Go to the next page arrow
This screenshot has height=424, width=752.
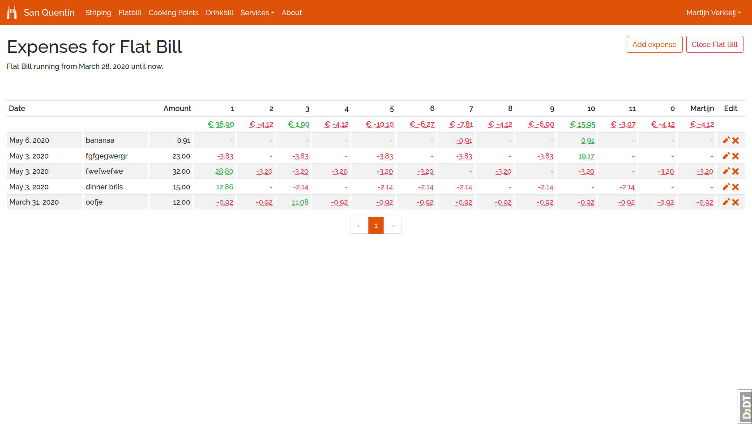click(x=392, y=225)
